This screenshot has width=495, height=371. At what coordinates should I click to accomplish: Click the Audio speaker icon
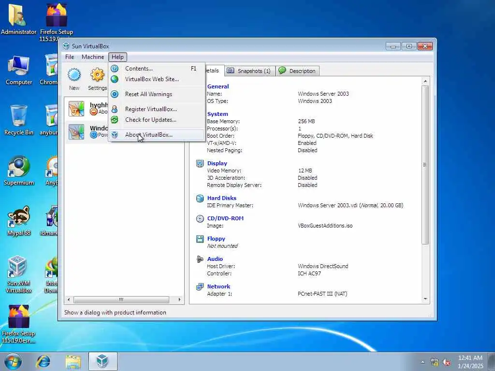coord(200,259)
